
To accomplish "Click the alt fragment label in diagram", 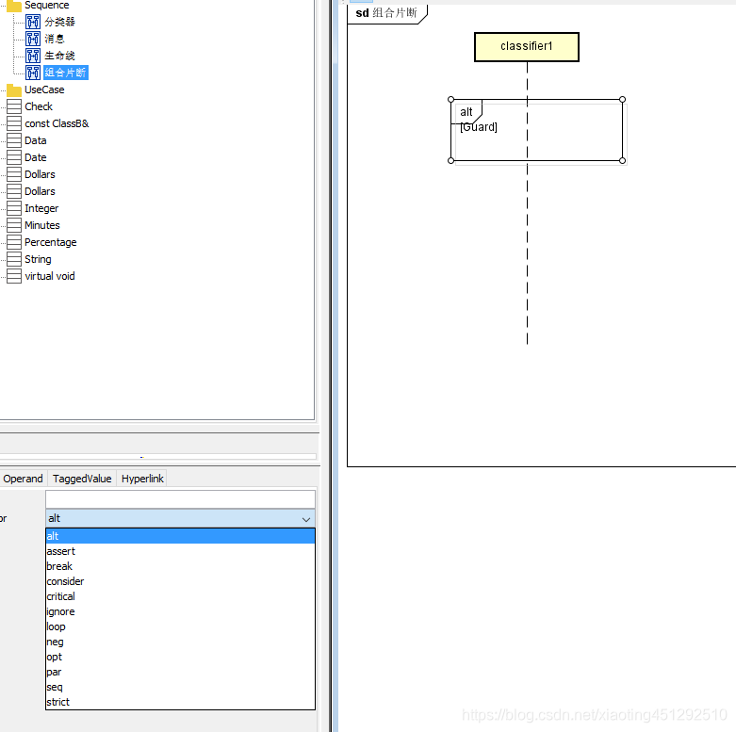I will 466,112.
